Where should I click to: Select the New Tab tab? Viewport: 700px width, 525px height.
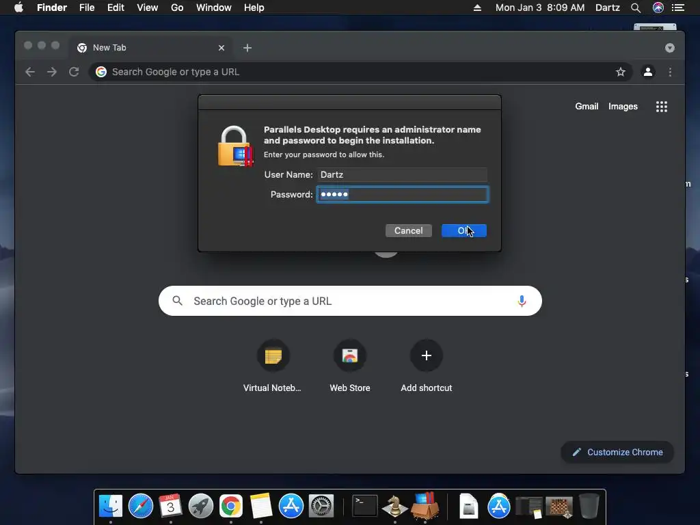(150, 48)
